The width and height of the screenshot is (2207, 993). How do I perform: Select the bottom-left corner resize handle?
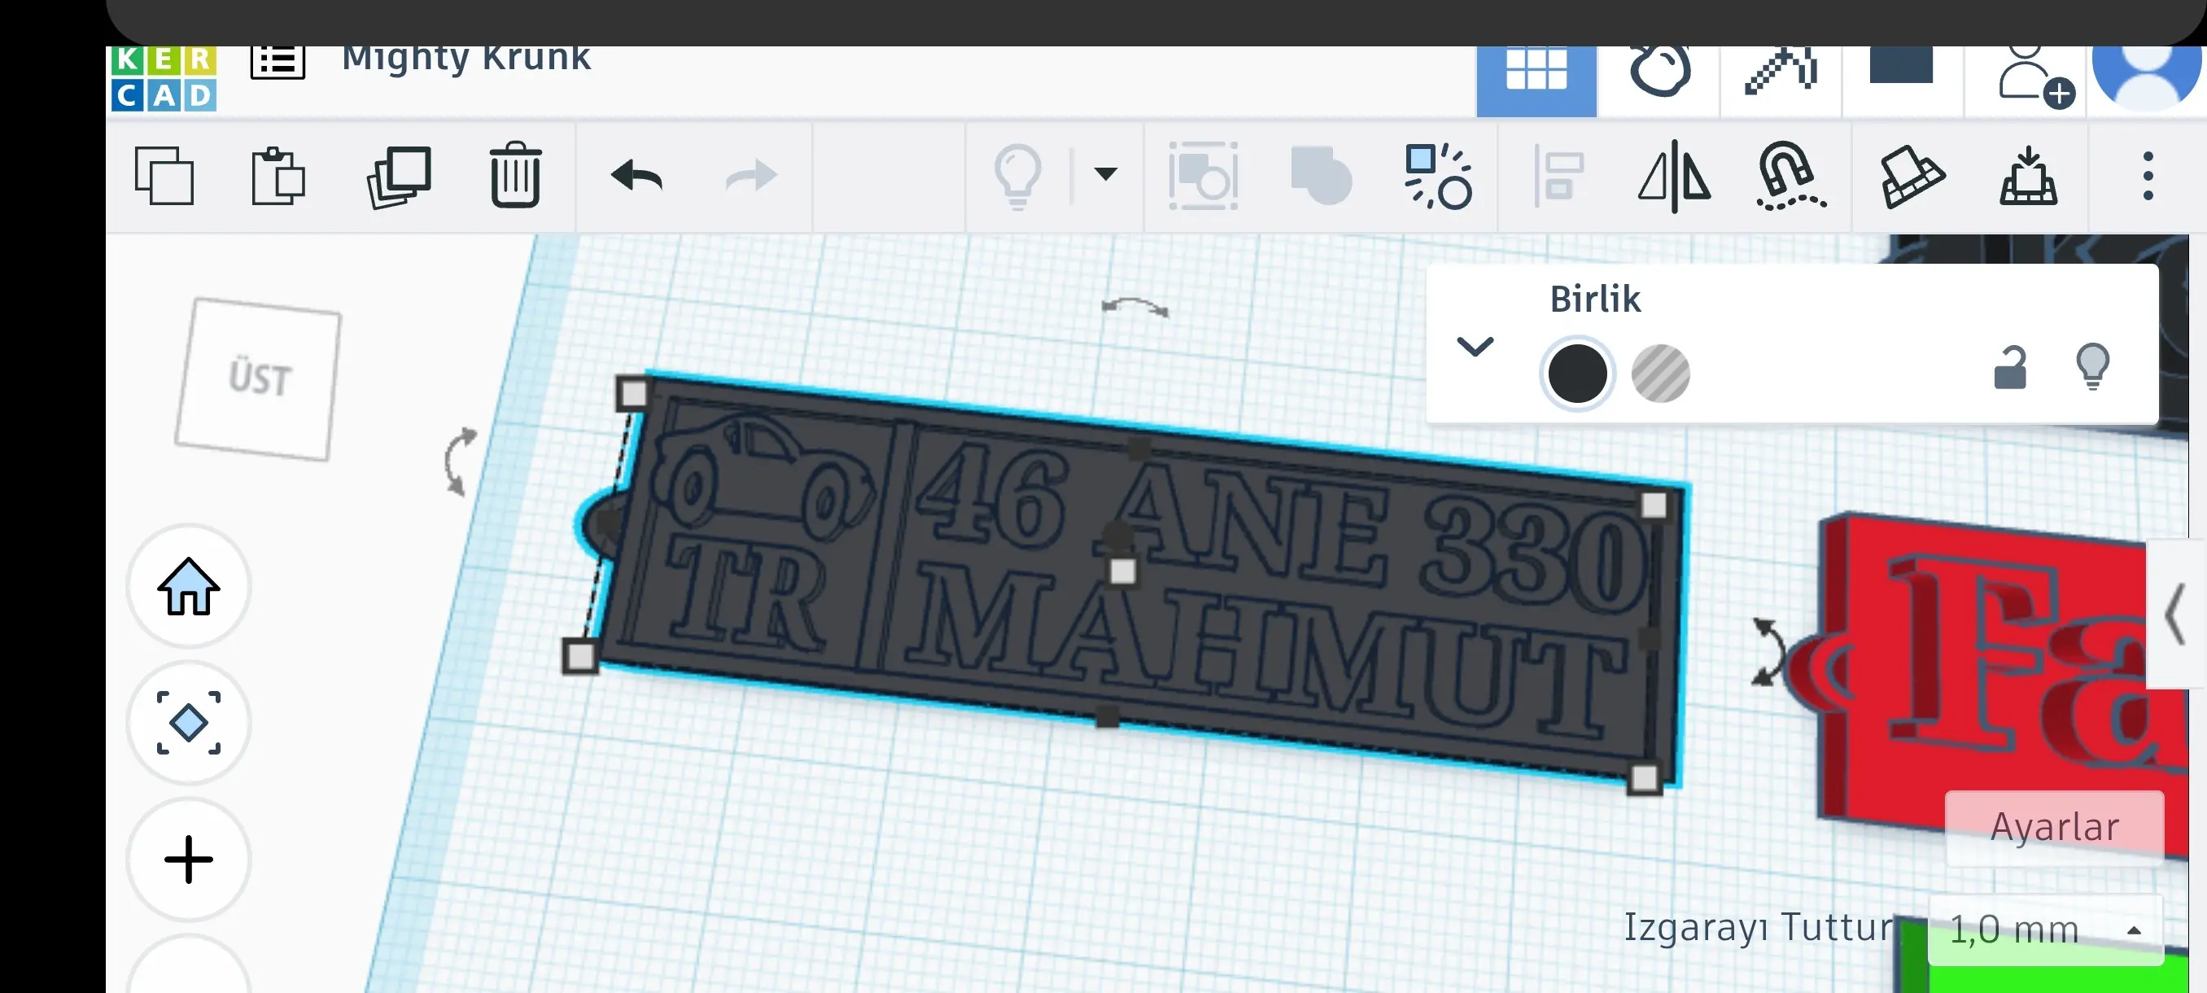pyautogui.click(x=580, y=656)
